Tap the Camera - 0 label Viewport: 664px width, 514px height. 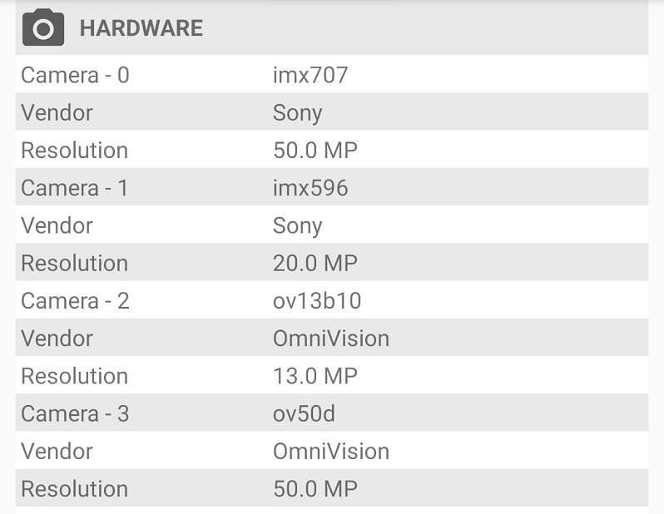click(75, 75)
